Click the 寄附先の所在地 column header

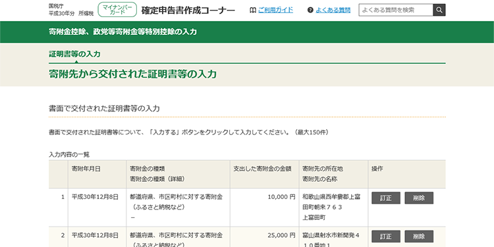323,169
